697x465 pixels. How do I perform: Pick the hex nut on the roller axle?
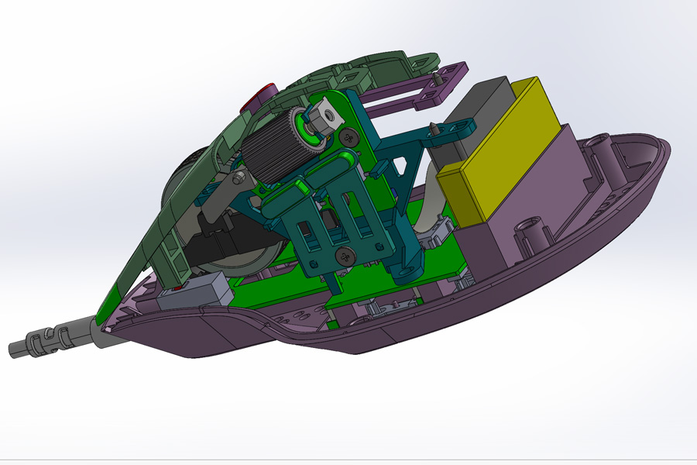click(326, 115)
